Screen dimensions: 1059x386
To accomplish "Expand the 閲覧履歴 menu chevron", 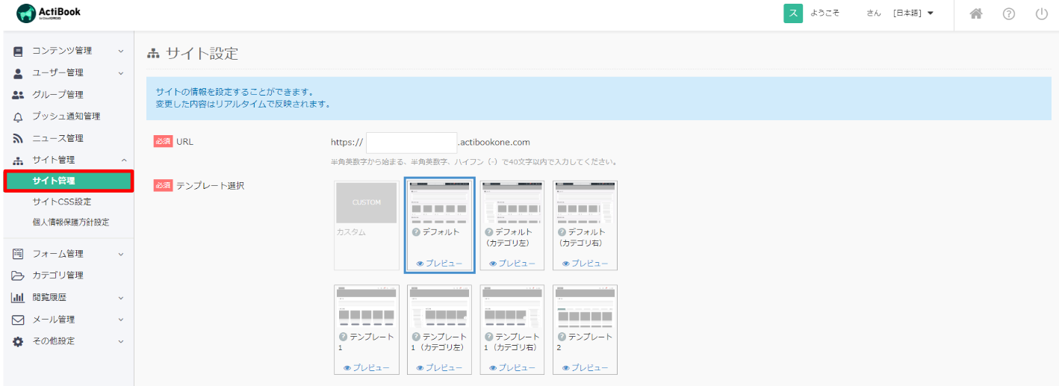I will click(x=120, y=297).
